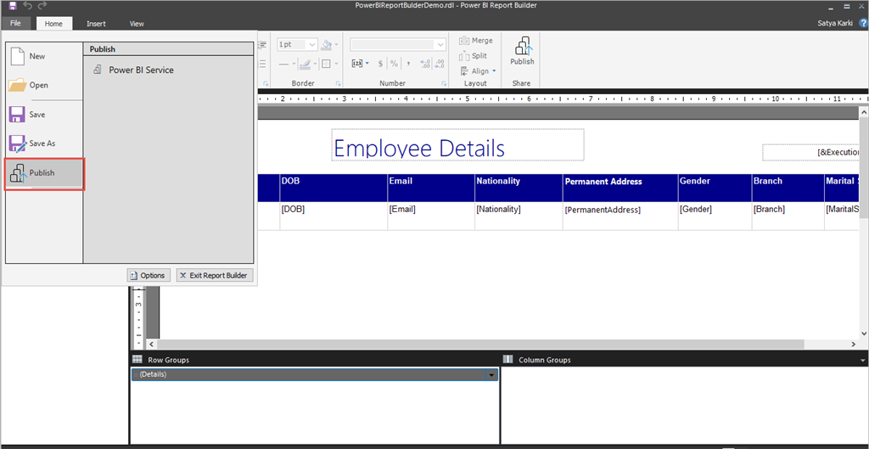Image resolution: width=869 pixels, height=449 pixels.
Task: Switch to the View ribbon tab
Action: (x=137, y=24)
